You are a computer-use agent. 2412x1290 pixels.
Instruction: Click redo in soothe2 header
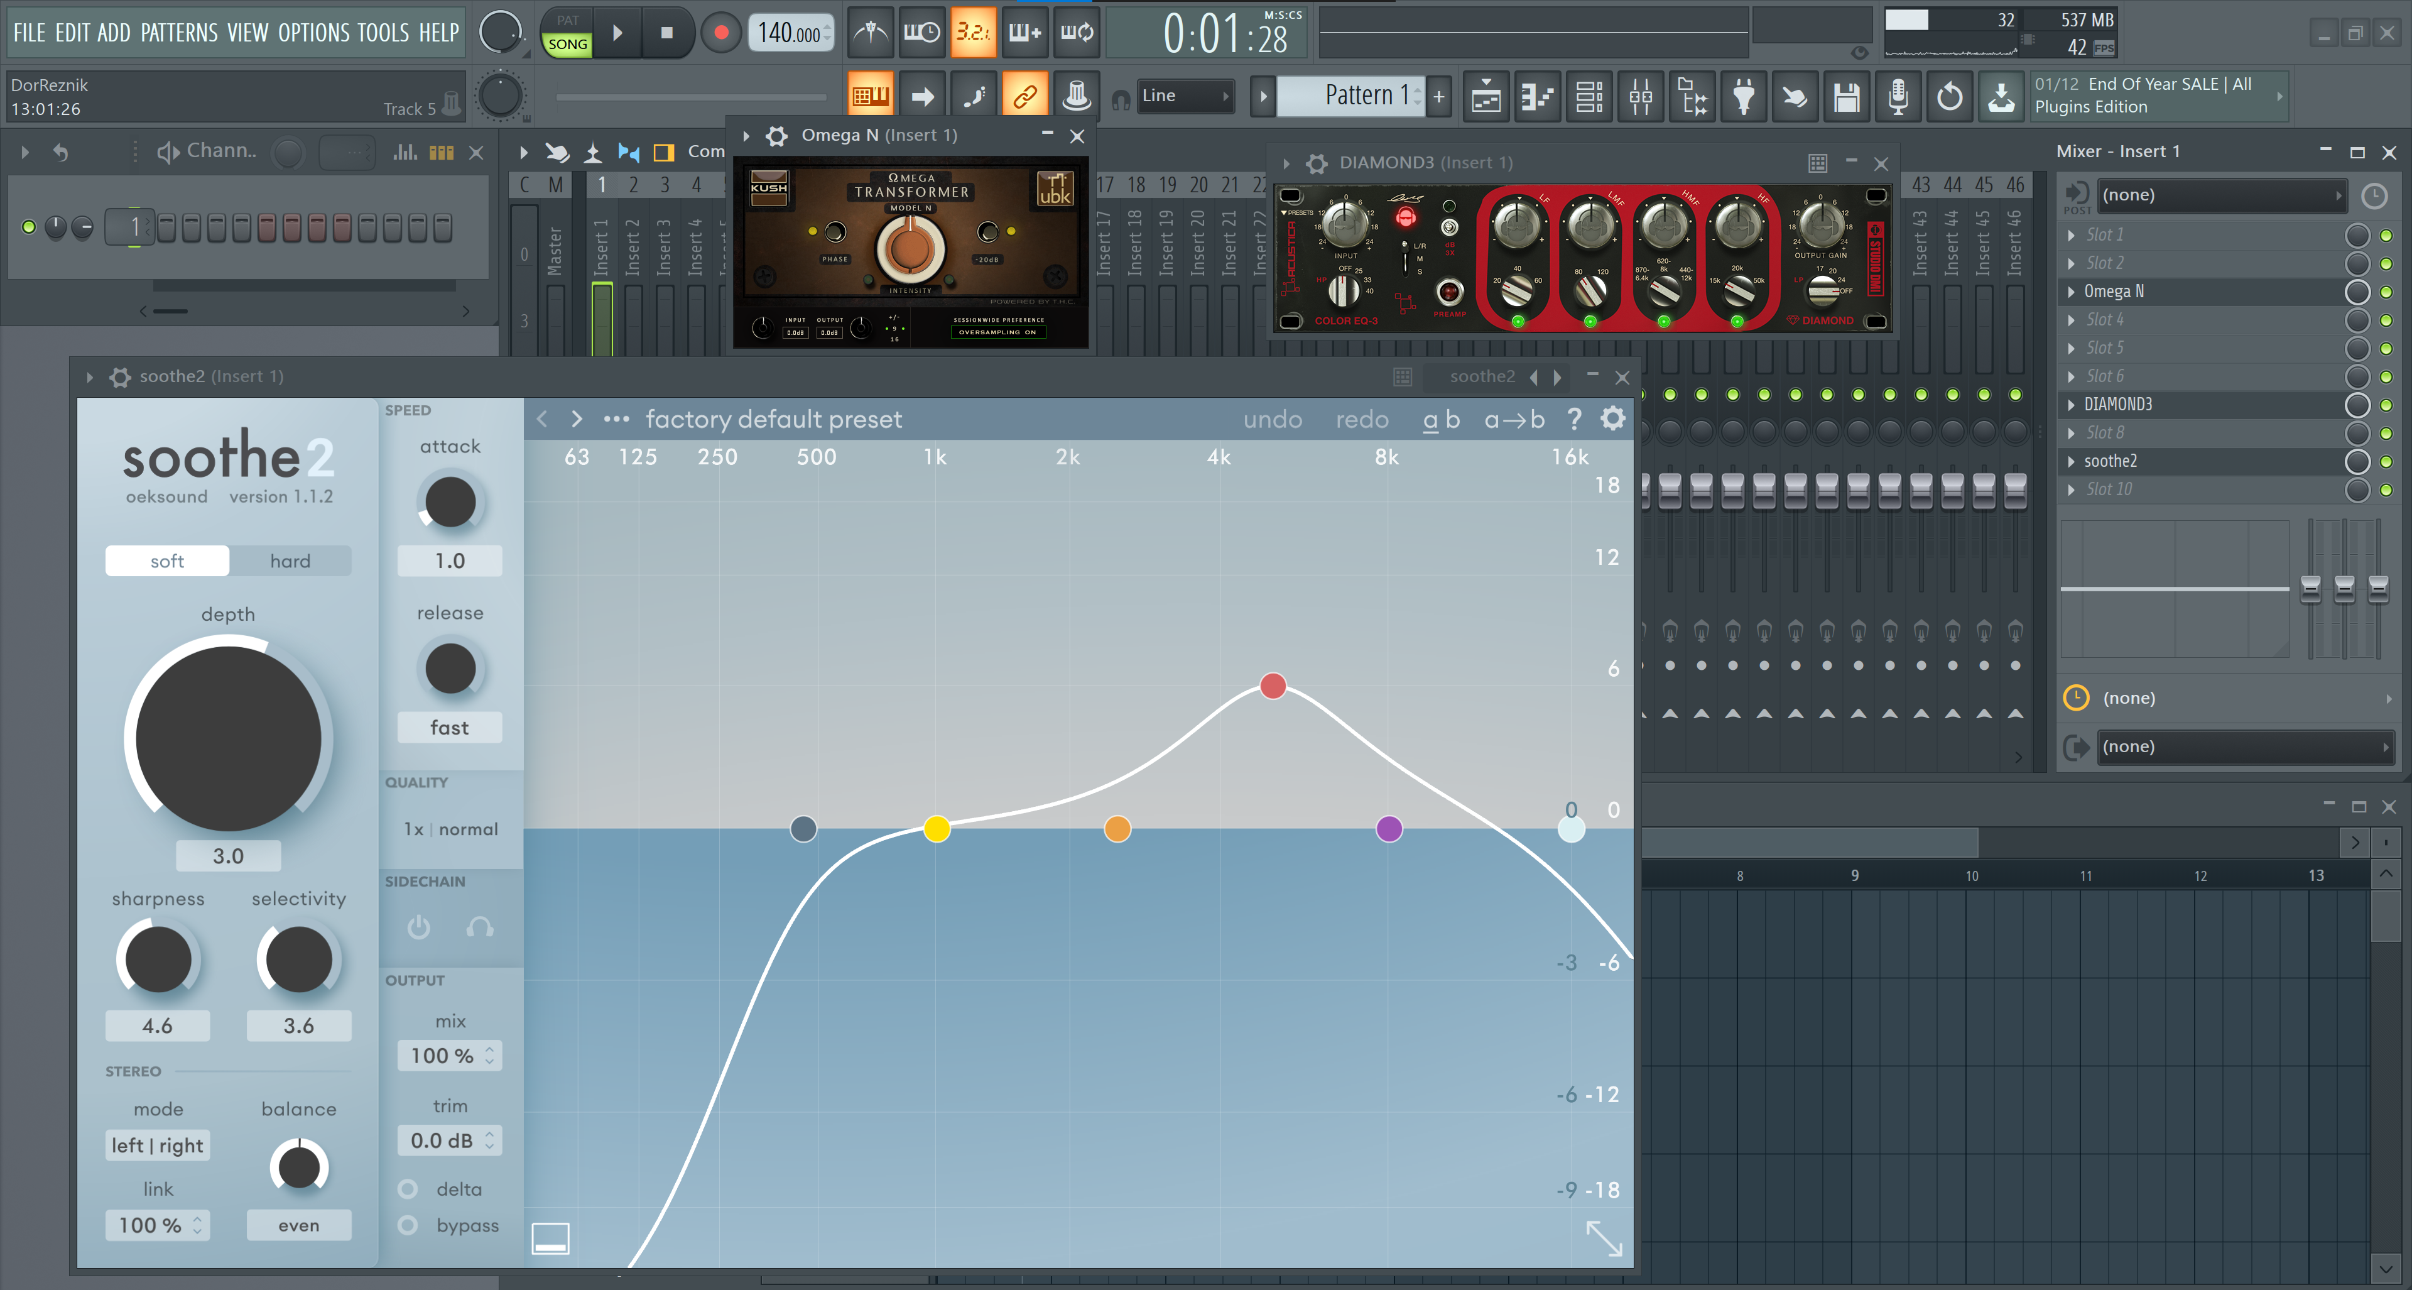(x=1361, y=420)
